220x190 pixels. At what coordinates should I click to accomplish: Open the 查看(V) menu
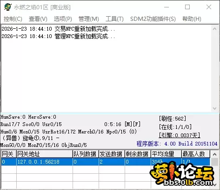[x=38, y=19]
